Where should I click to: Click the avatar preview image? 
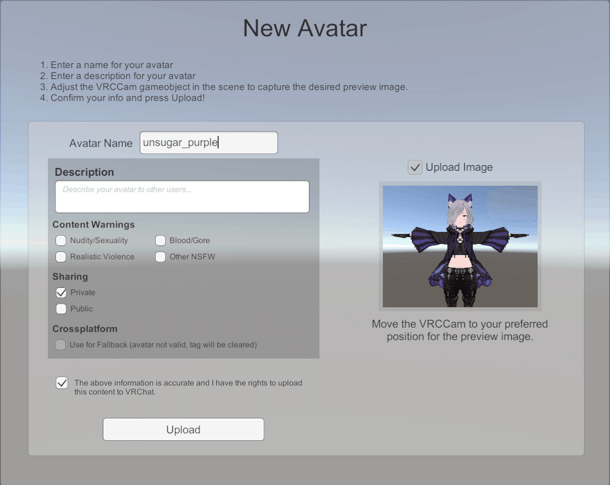(460, 246)
